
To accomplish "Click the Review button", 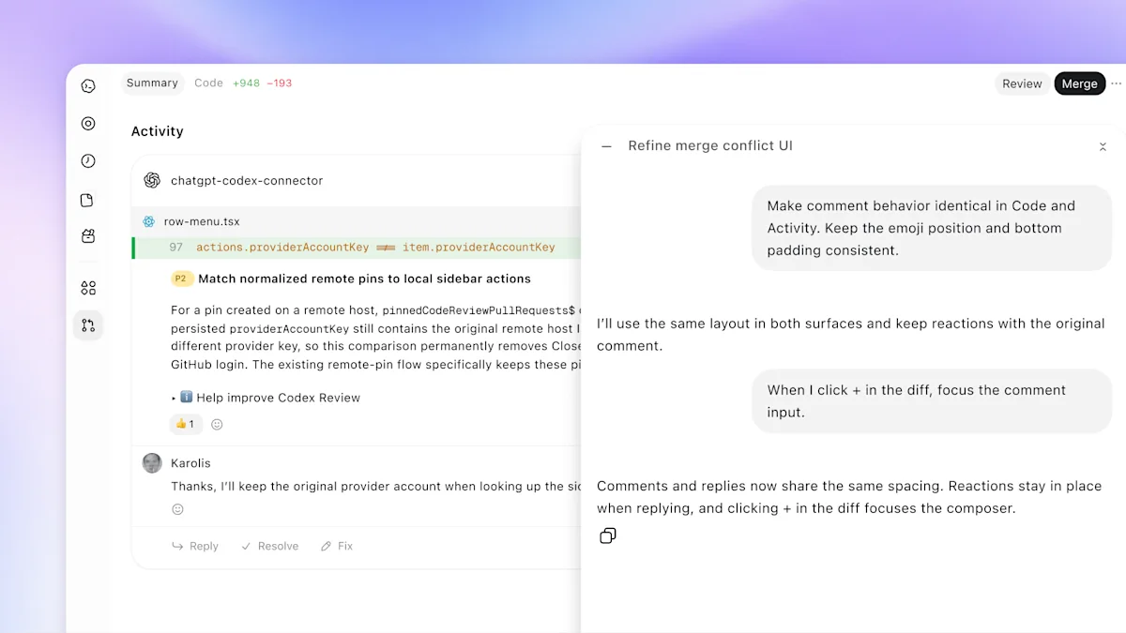I will point(1022,83).
